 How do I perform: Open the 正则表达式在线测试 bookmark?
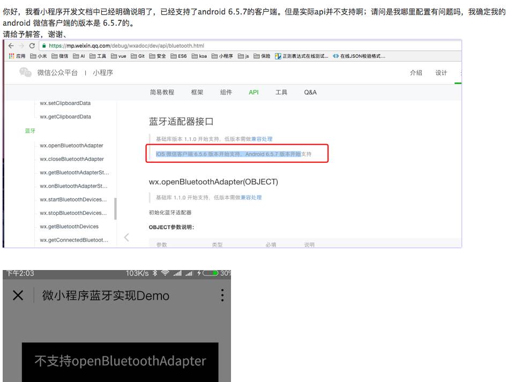coord(302,56)
